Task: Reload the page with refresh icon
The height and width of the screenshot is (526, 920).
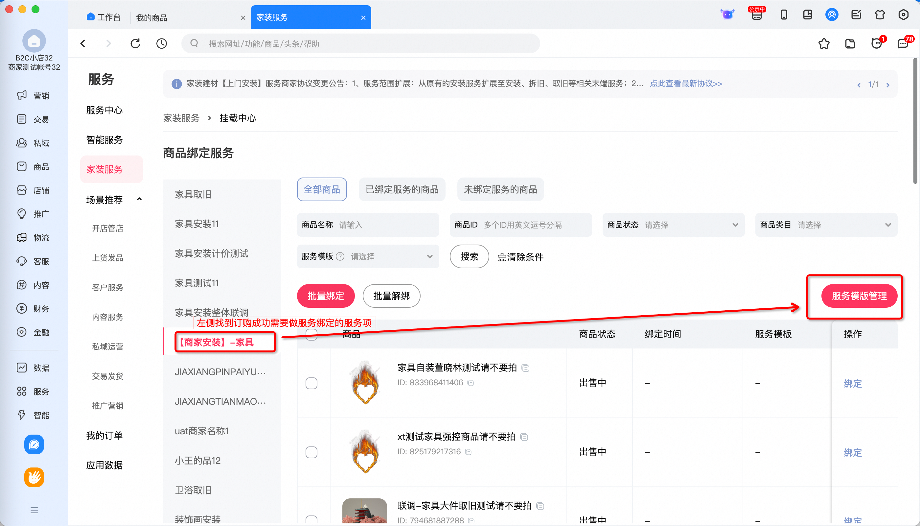Action: 135,43
